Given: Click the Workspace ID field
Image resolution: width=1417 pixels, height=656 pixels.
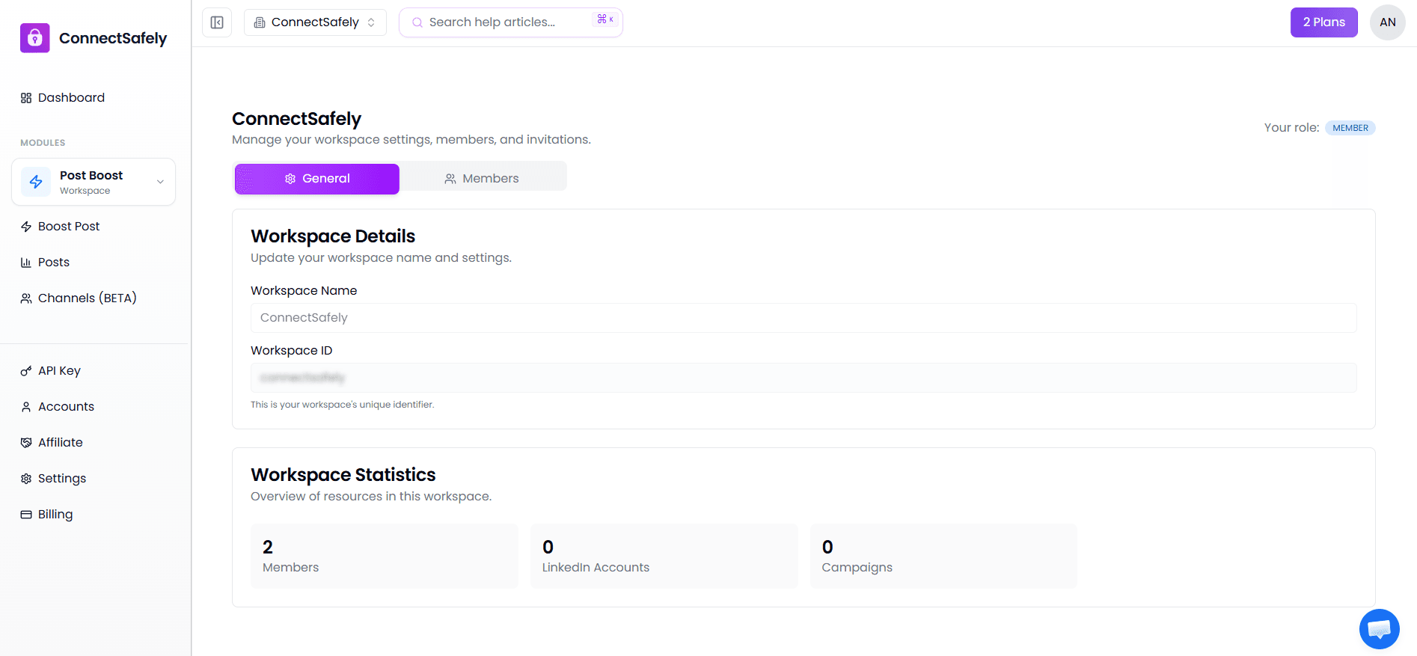Looking at the screenshot, I should pos(804,378).
